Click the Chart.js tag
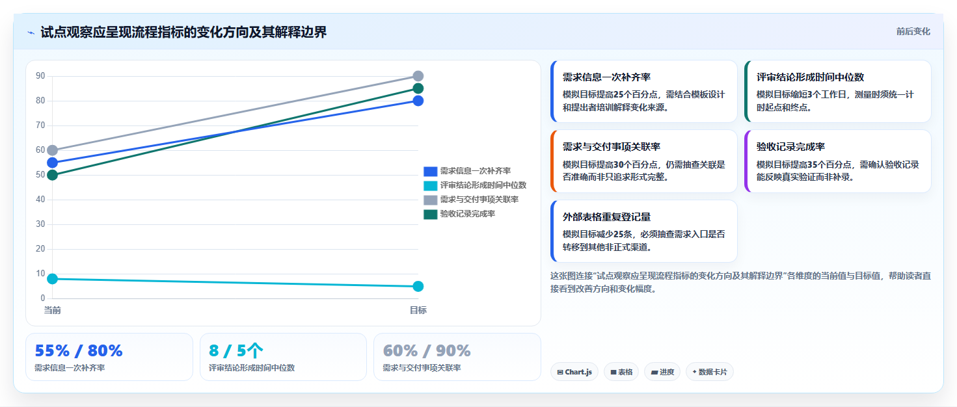Image resolution: width=957 pixels, height=407 pixels. [x=574, y=372]
